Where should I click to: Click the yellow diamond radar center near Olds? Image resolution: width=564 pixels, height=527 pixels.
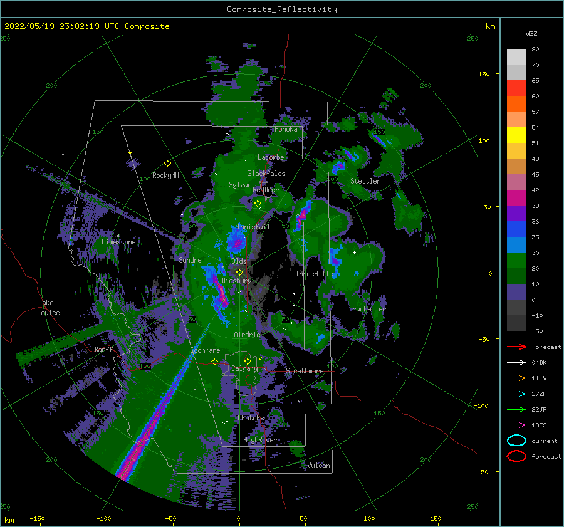(239, 273)
